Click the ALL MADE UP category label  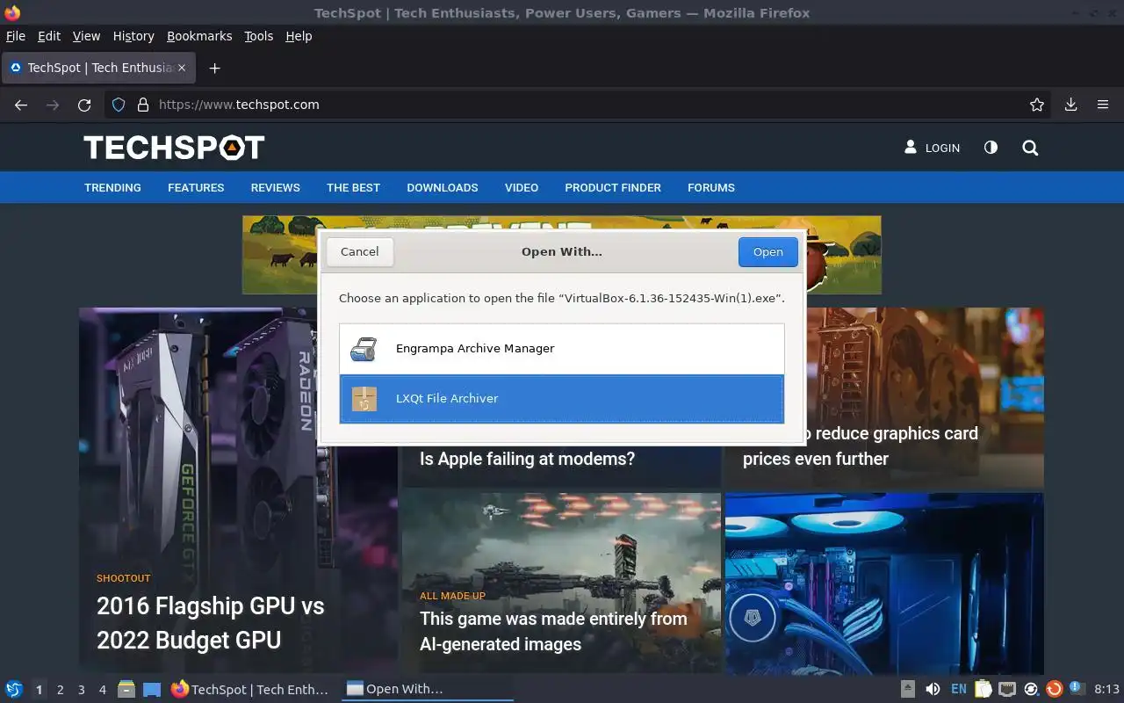click(x=452, y=596)
